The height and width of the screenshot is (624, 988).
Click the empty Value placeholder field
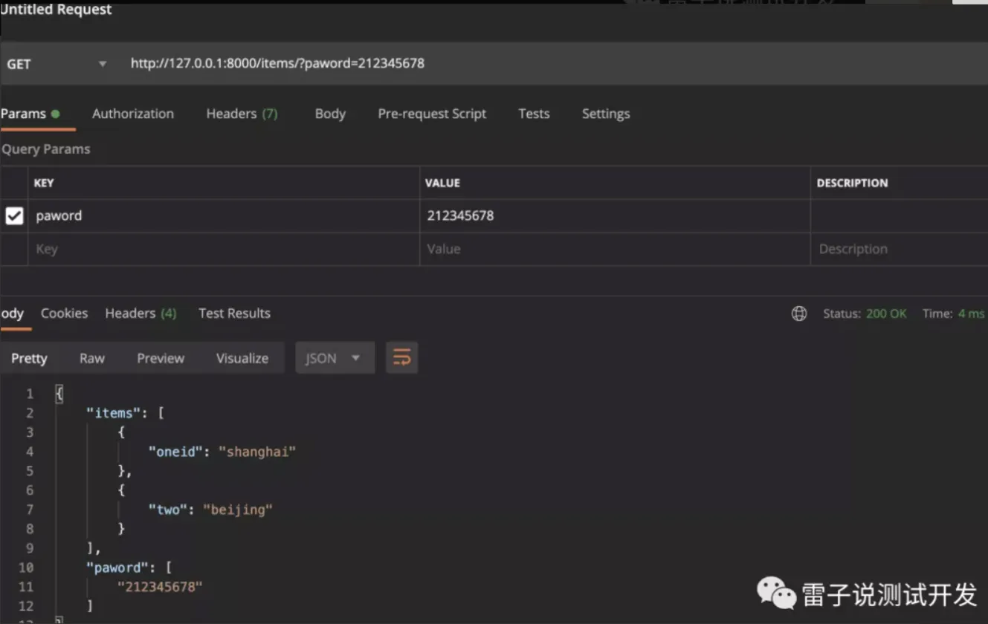point(615,250)
